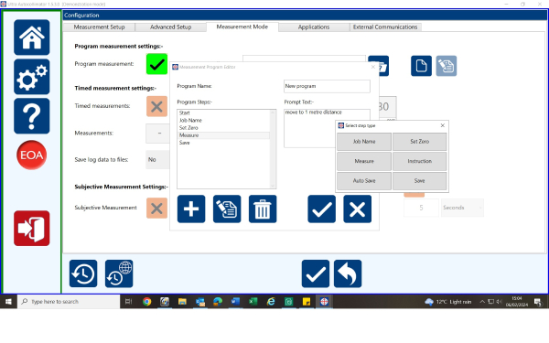Toggle Subjective Measurement switch
The width and height of the screenshot is (549, 343).
(x=156, y=208)
